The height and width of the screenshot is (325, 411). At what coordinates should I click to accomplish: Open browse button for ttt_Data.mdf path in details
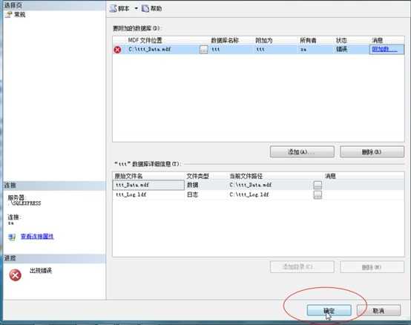coord(318,185)
